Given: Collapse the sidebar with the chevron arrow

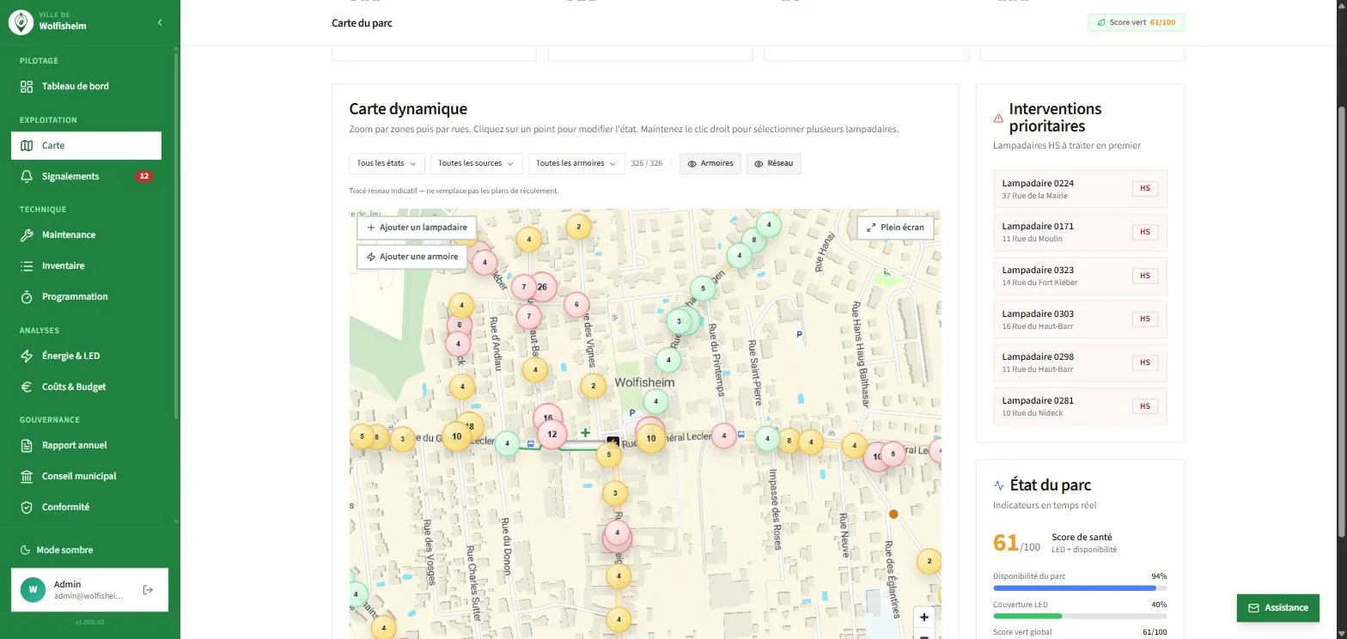Looking at the screenshot, I should coord(160,22).
